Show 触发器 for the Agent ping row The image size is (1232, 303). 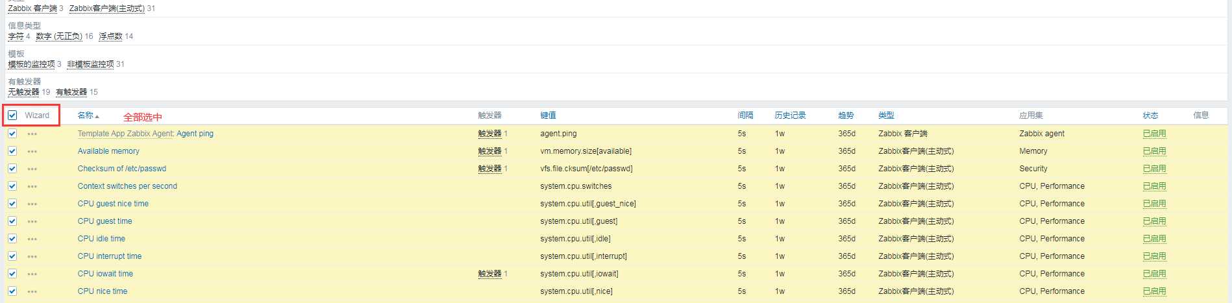click(x=489, y=134)
